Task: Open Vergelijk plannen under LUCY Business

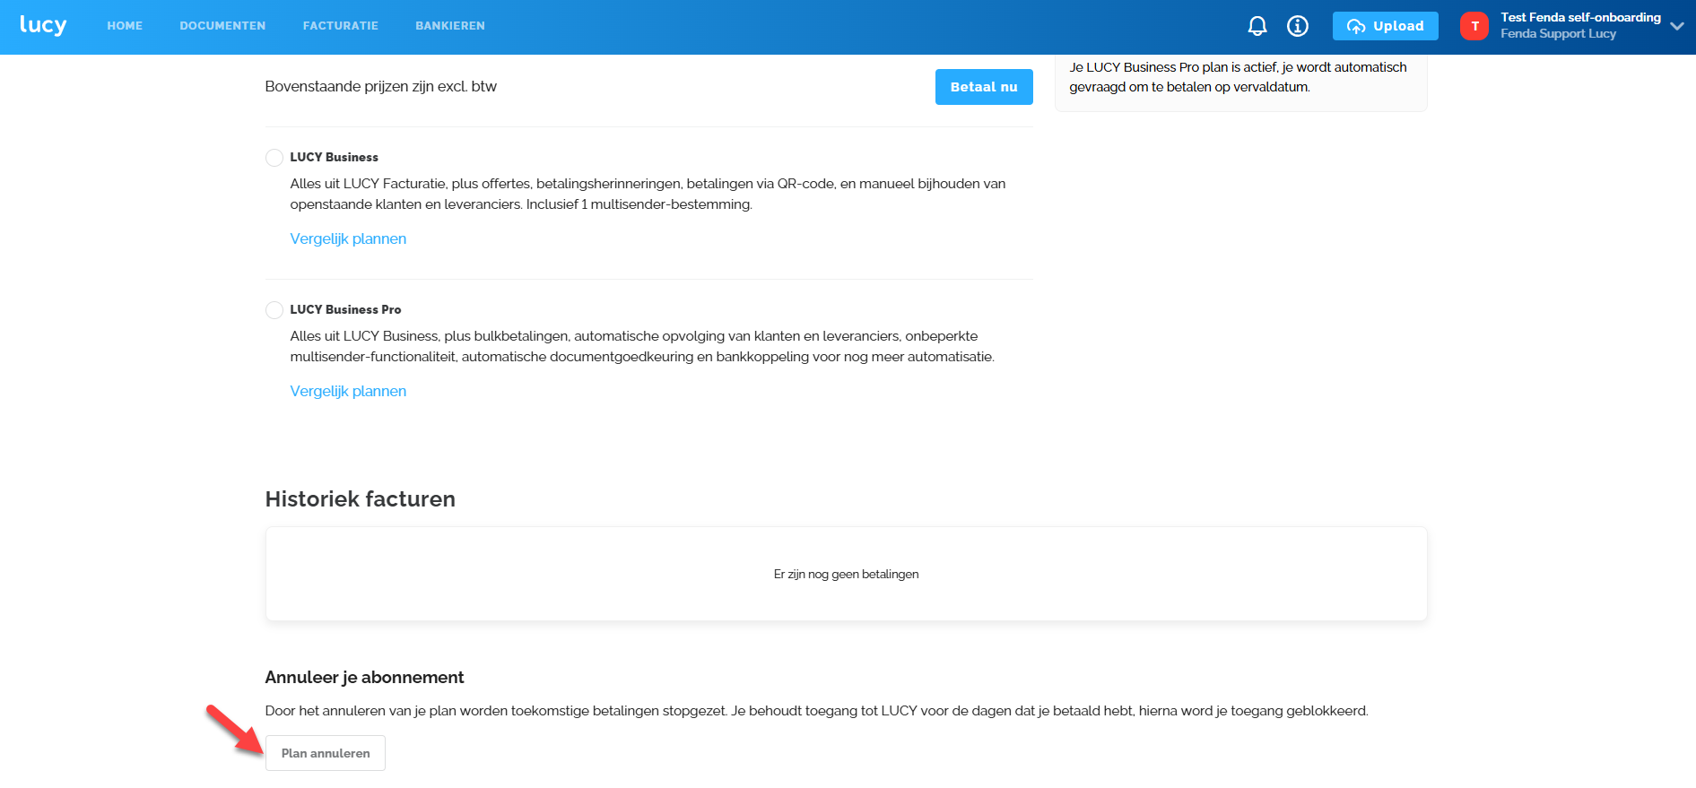Action: 348,238
